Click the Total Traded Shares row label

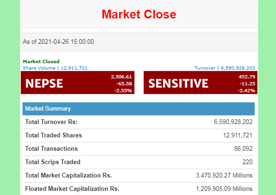[x=54, y=135]
